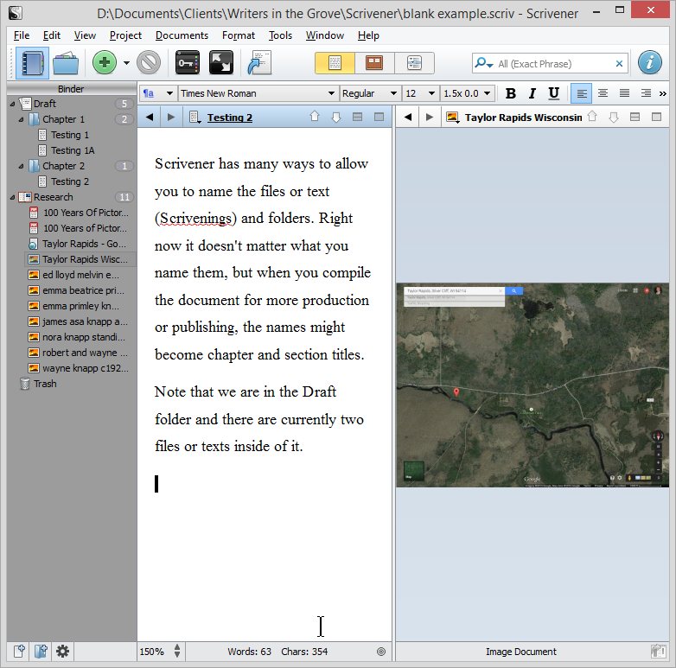Viewport: 676px width, 668px height.
Task: Click the Testing 2 editor header title
Action: click(x=229, y=118)
